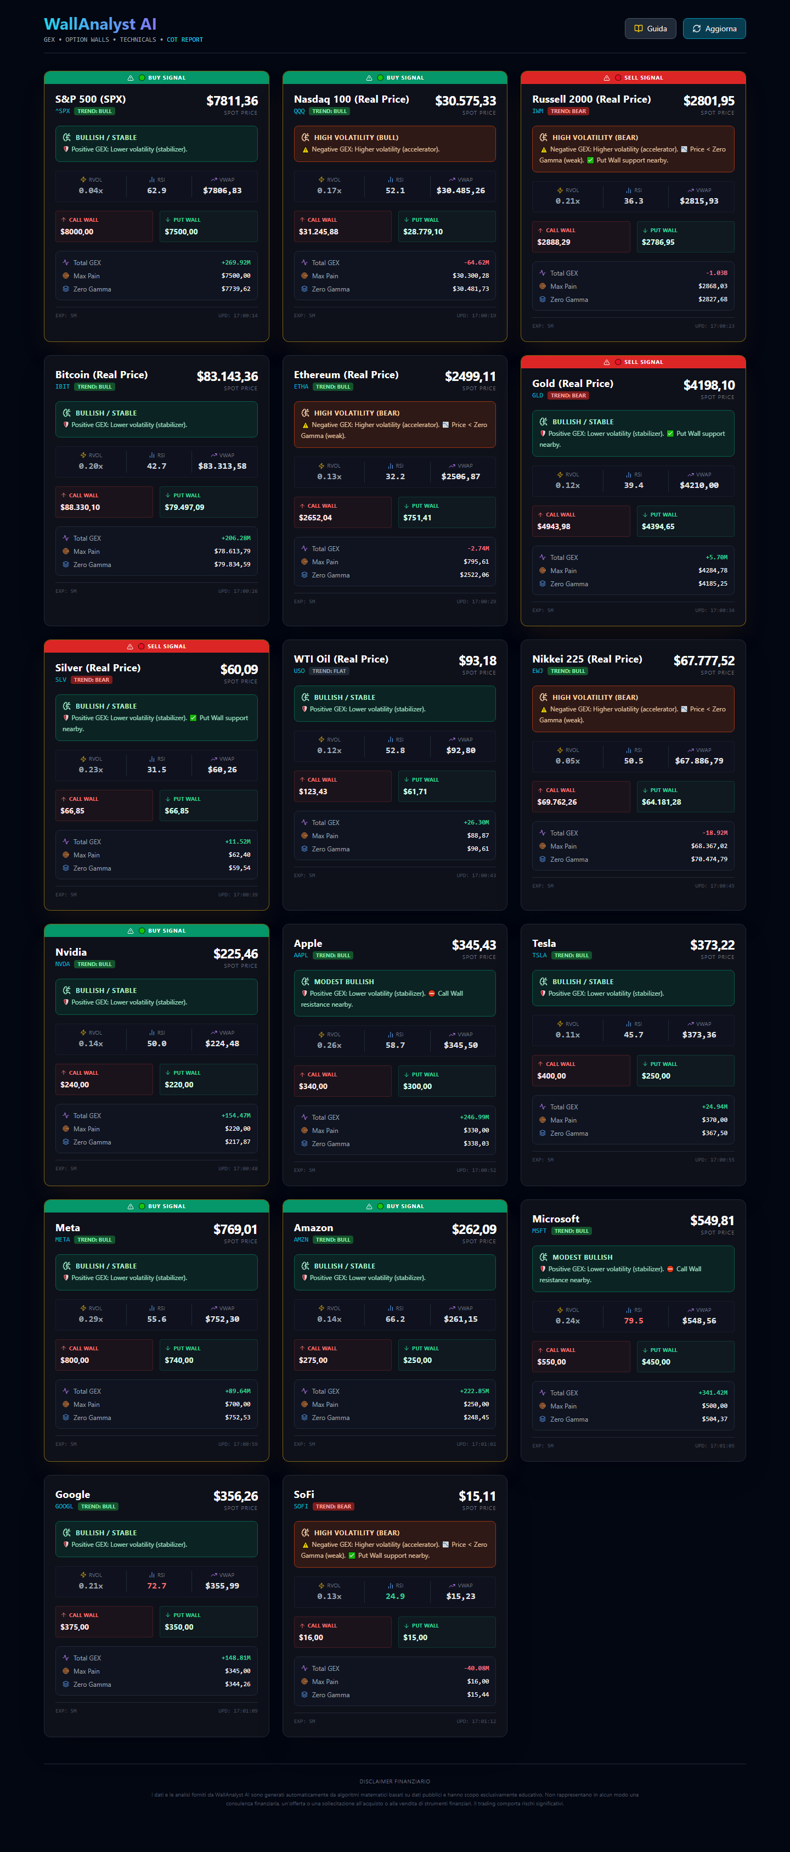Click the TREND: BEAR badge on Russell 2000
This screenshot has height=1852, width=790.
click(568, 111)
